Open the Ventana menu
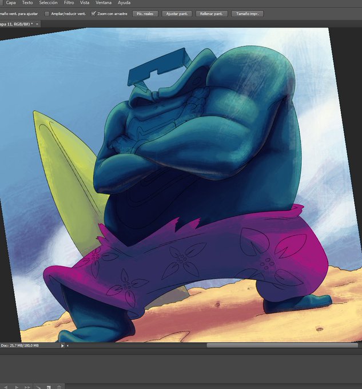Image resolution: width=362 pixels, height=389 pixels. pos(104,3)
